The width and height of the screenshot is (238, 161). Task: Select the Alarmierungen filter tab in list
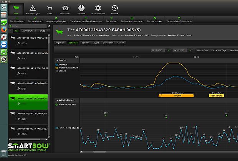click(29, 31)
